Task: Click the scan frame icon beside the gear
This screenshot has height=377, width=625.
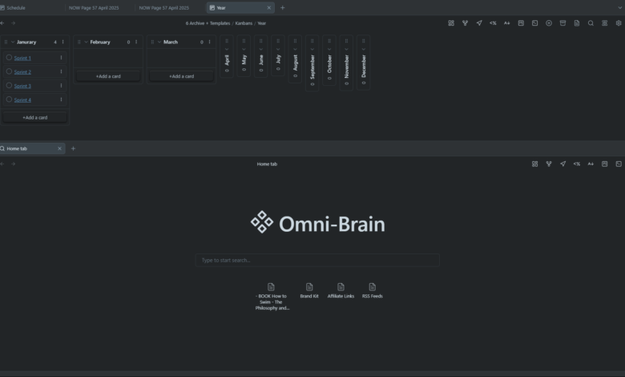Action: 605,23
